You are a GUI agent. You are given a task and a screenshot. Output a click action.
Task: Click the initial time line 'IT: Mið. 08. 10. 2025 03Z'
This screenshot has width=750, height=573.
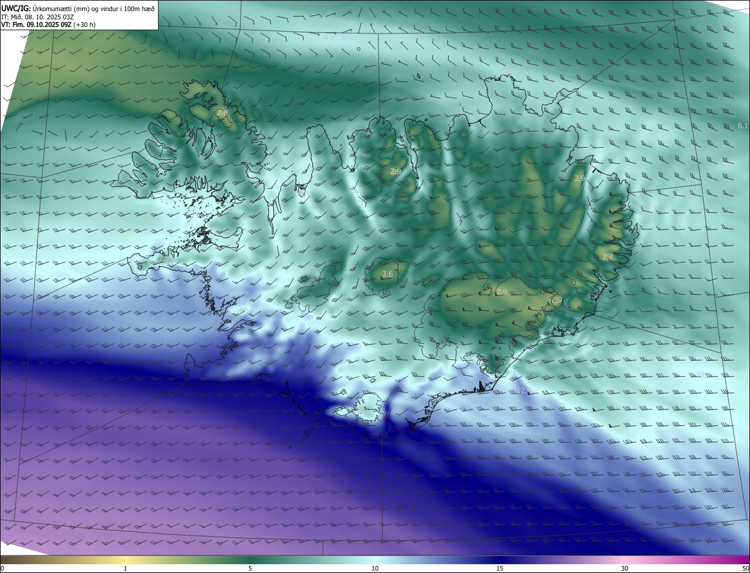click(x=37, y=16)
